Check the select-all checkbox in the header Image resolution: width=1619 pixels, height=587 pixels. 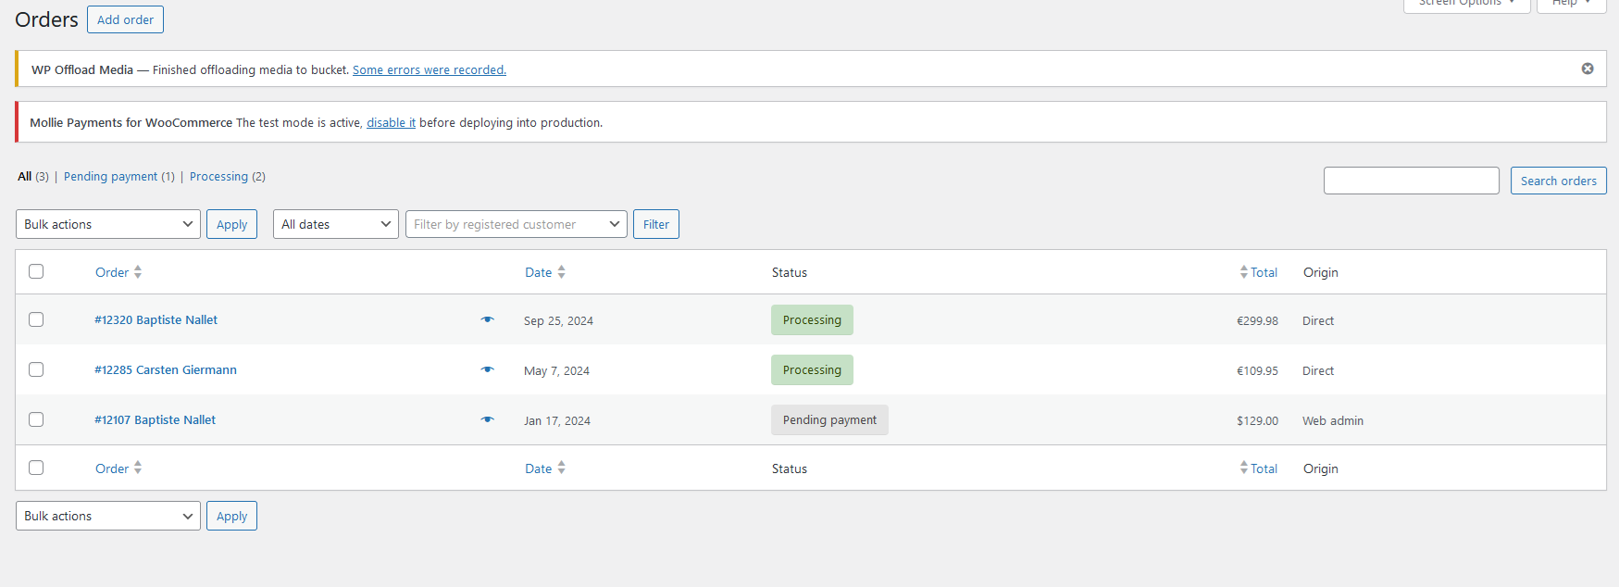(x=36, y=271)
